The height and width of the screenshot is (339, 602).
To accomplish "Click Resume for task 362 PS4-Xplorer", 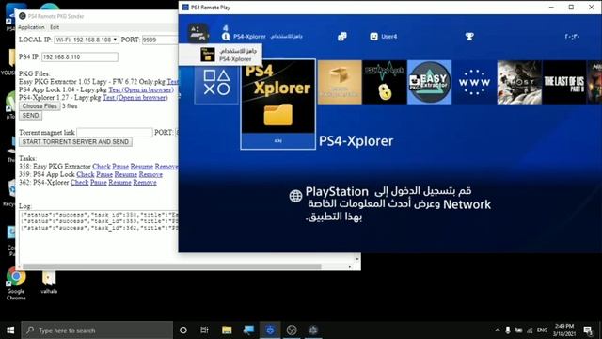I will [x=119, y=182].
